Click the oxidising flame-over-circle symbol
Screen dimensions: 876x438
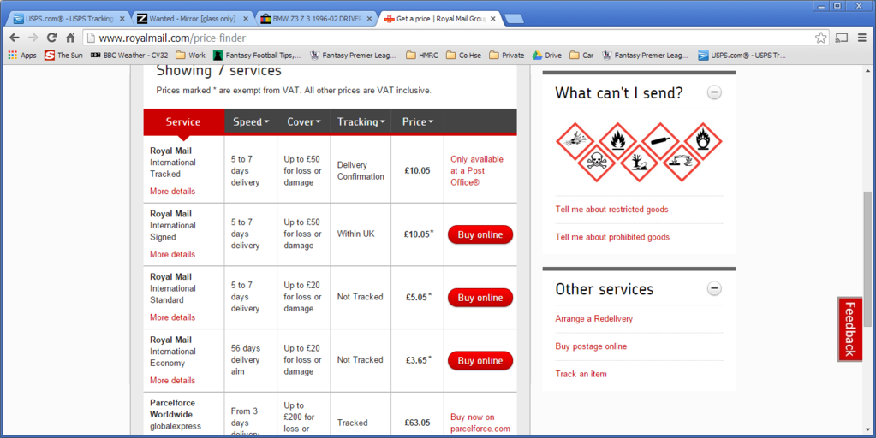pyautogui.click(x=703, y=141)
